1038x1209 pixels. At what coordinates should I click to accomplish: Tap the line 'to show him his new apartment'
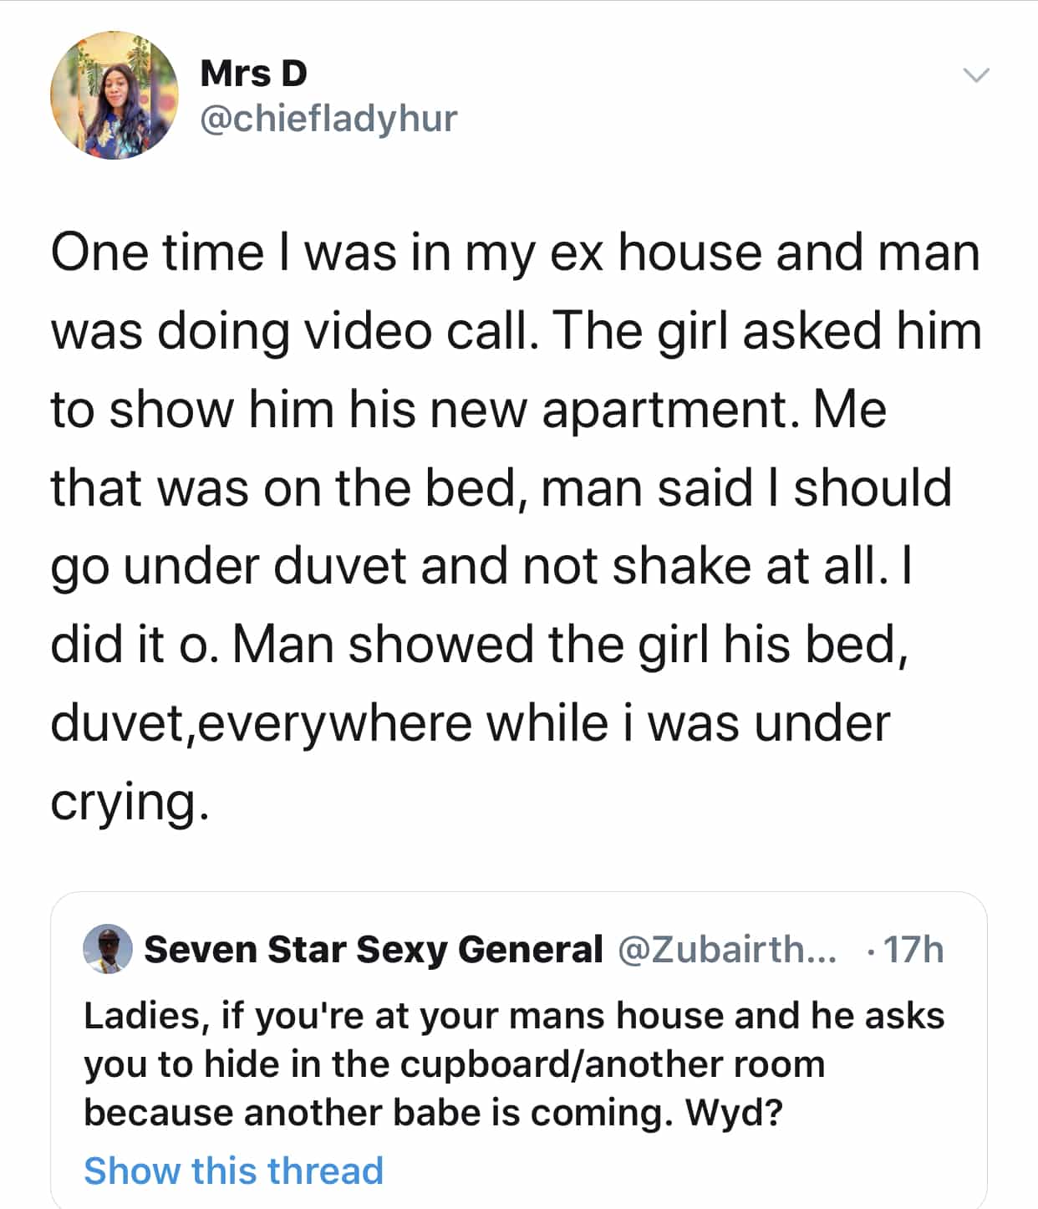click(468, 409)
